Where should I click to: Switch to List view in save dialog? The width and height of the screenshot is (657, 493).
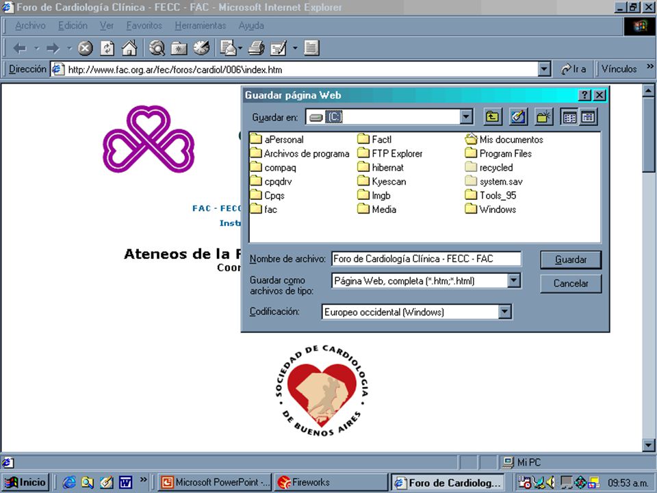pos(569,117)
